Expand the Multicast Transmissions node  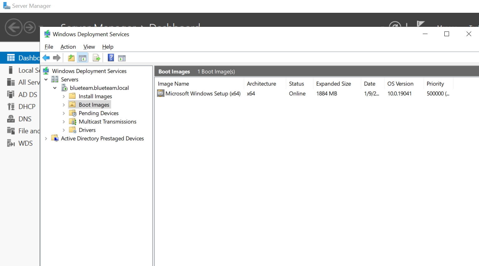pyautogui.click(x=64, y=122)
